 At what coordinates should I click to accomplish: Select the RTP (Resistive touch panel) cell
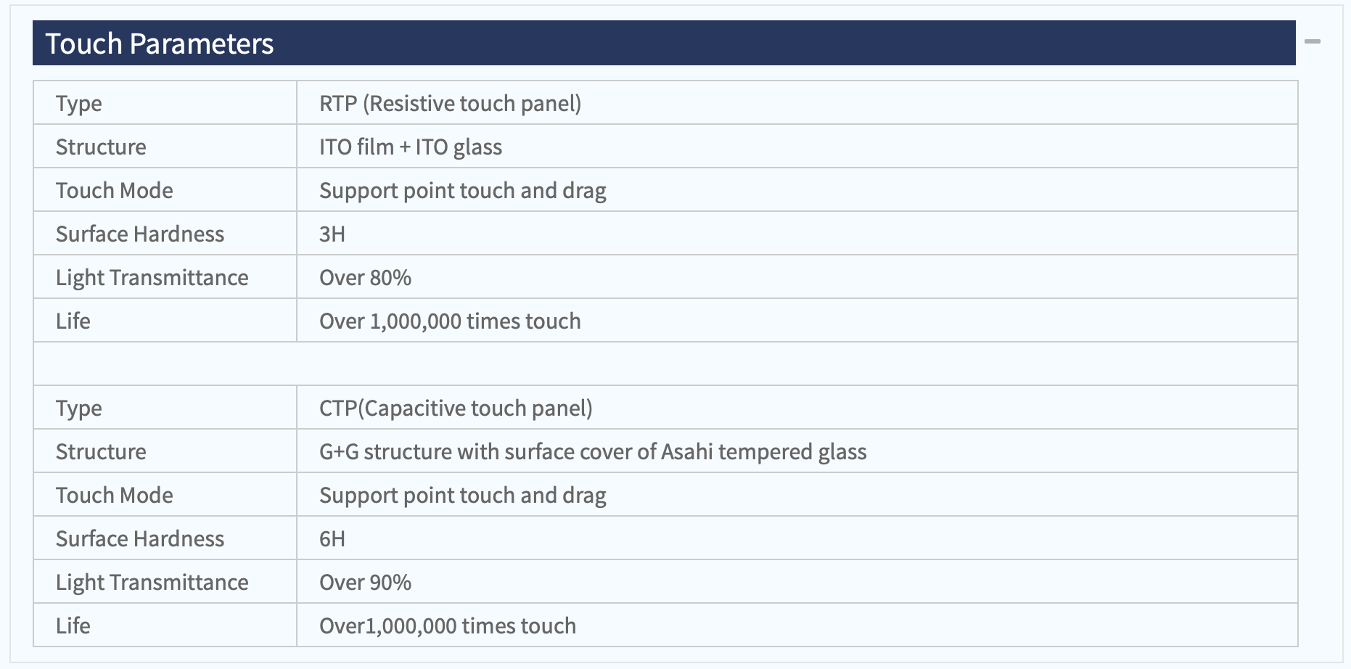click(797, 103)
